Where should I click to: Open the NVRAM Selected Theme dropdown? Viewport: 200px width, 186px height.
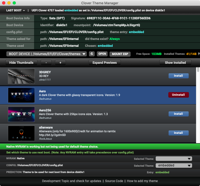[174, 159]
